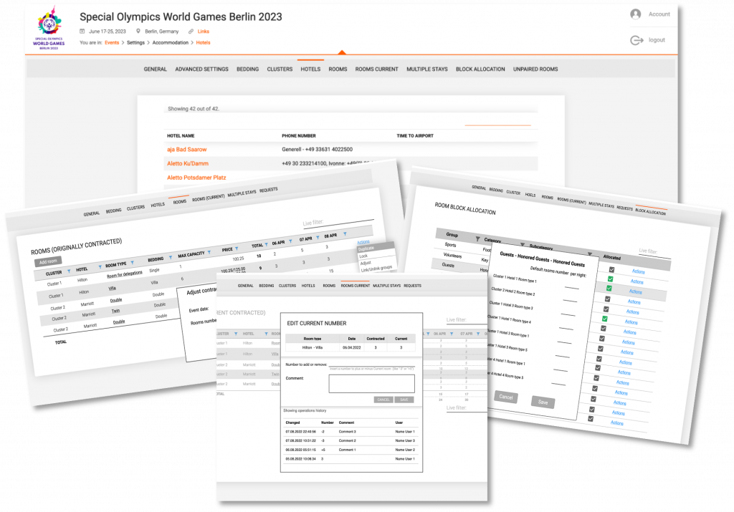Open the UNPAIRED ROOMS tab

[x=535, y=69]
